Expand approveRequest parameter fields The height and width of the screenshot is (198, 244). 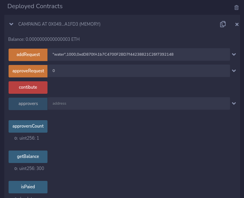click(234, 71)
